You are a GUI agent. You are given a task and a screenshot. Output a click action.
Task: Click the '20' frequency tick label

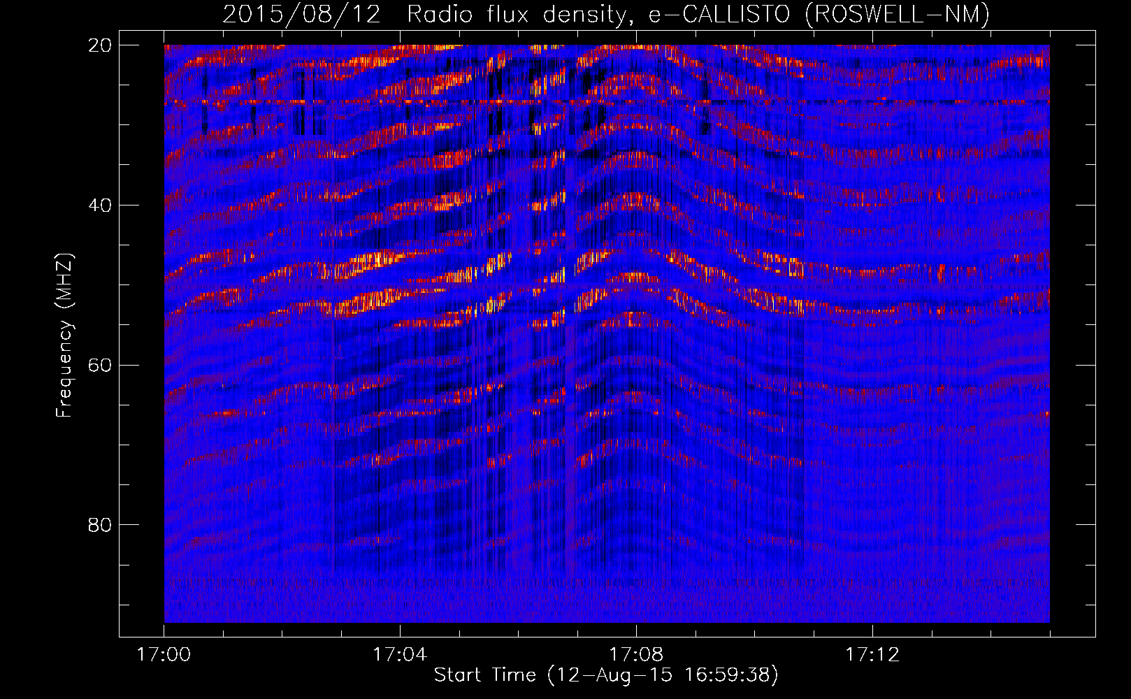click(100, 45)
